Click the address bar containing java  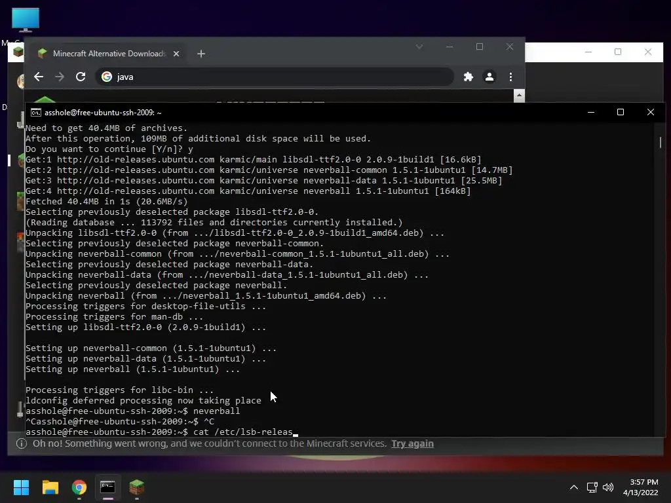coord(274,77)
